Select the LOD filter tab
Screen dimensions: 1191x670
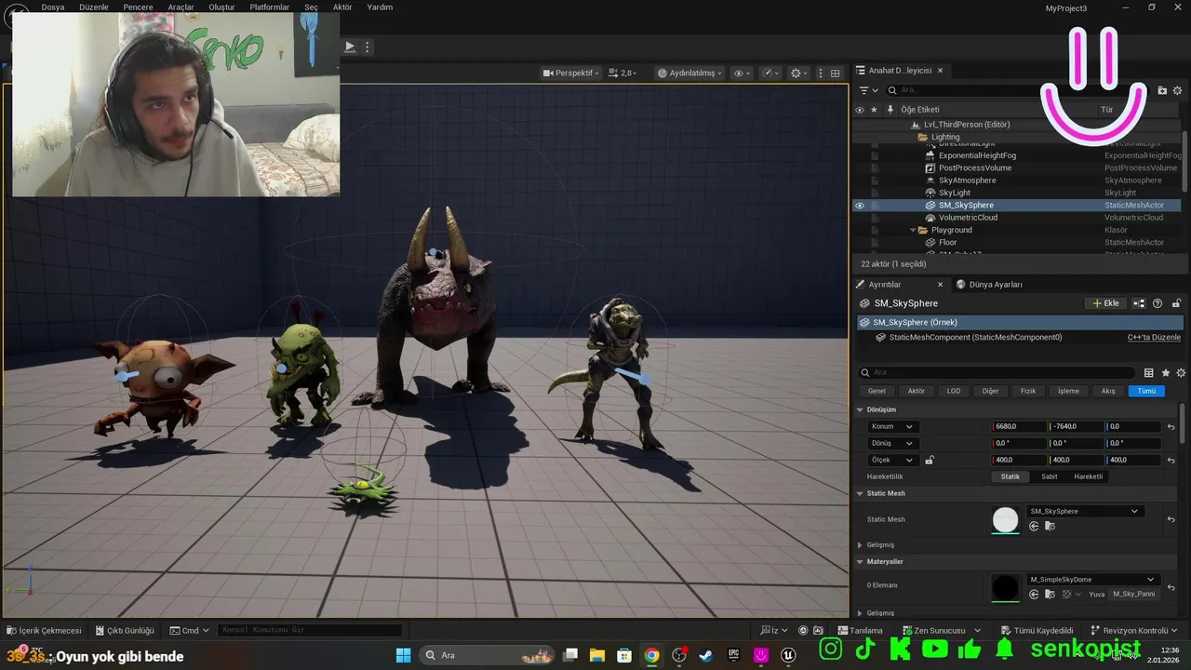(954, 391)
